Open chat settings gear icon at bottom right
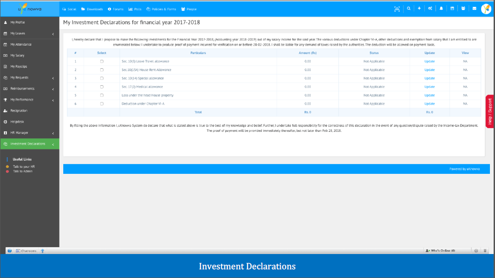This screenshot has width=495, height=278. (476, 251)
